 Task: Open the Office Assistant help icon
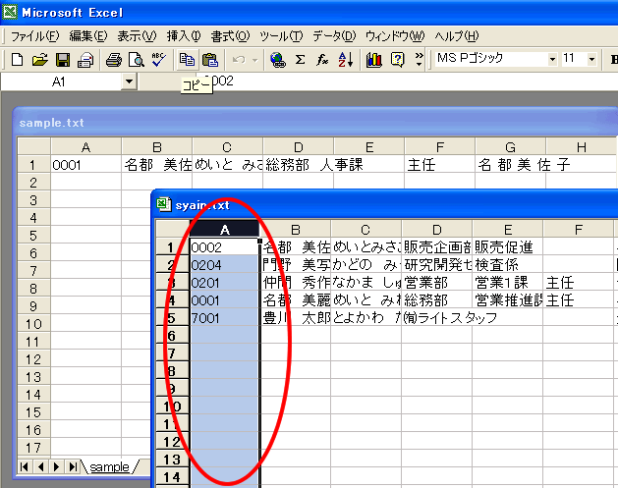coord(397,60)
